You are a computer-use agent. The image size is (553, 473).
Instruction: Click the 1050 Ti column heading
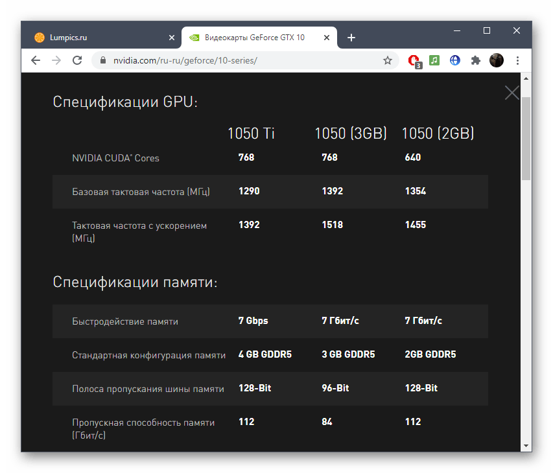tap(251, 133)
